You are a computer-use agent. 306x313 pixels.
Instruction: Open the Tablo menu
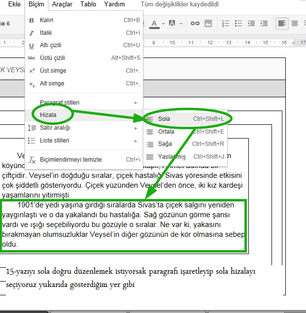pyautogui.click(x=88, y=4)
